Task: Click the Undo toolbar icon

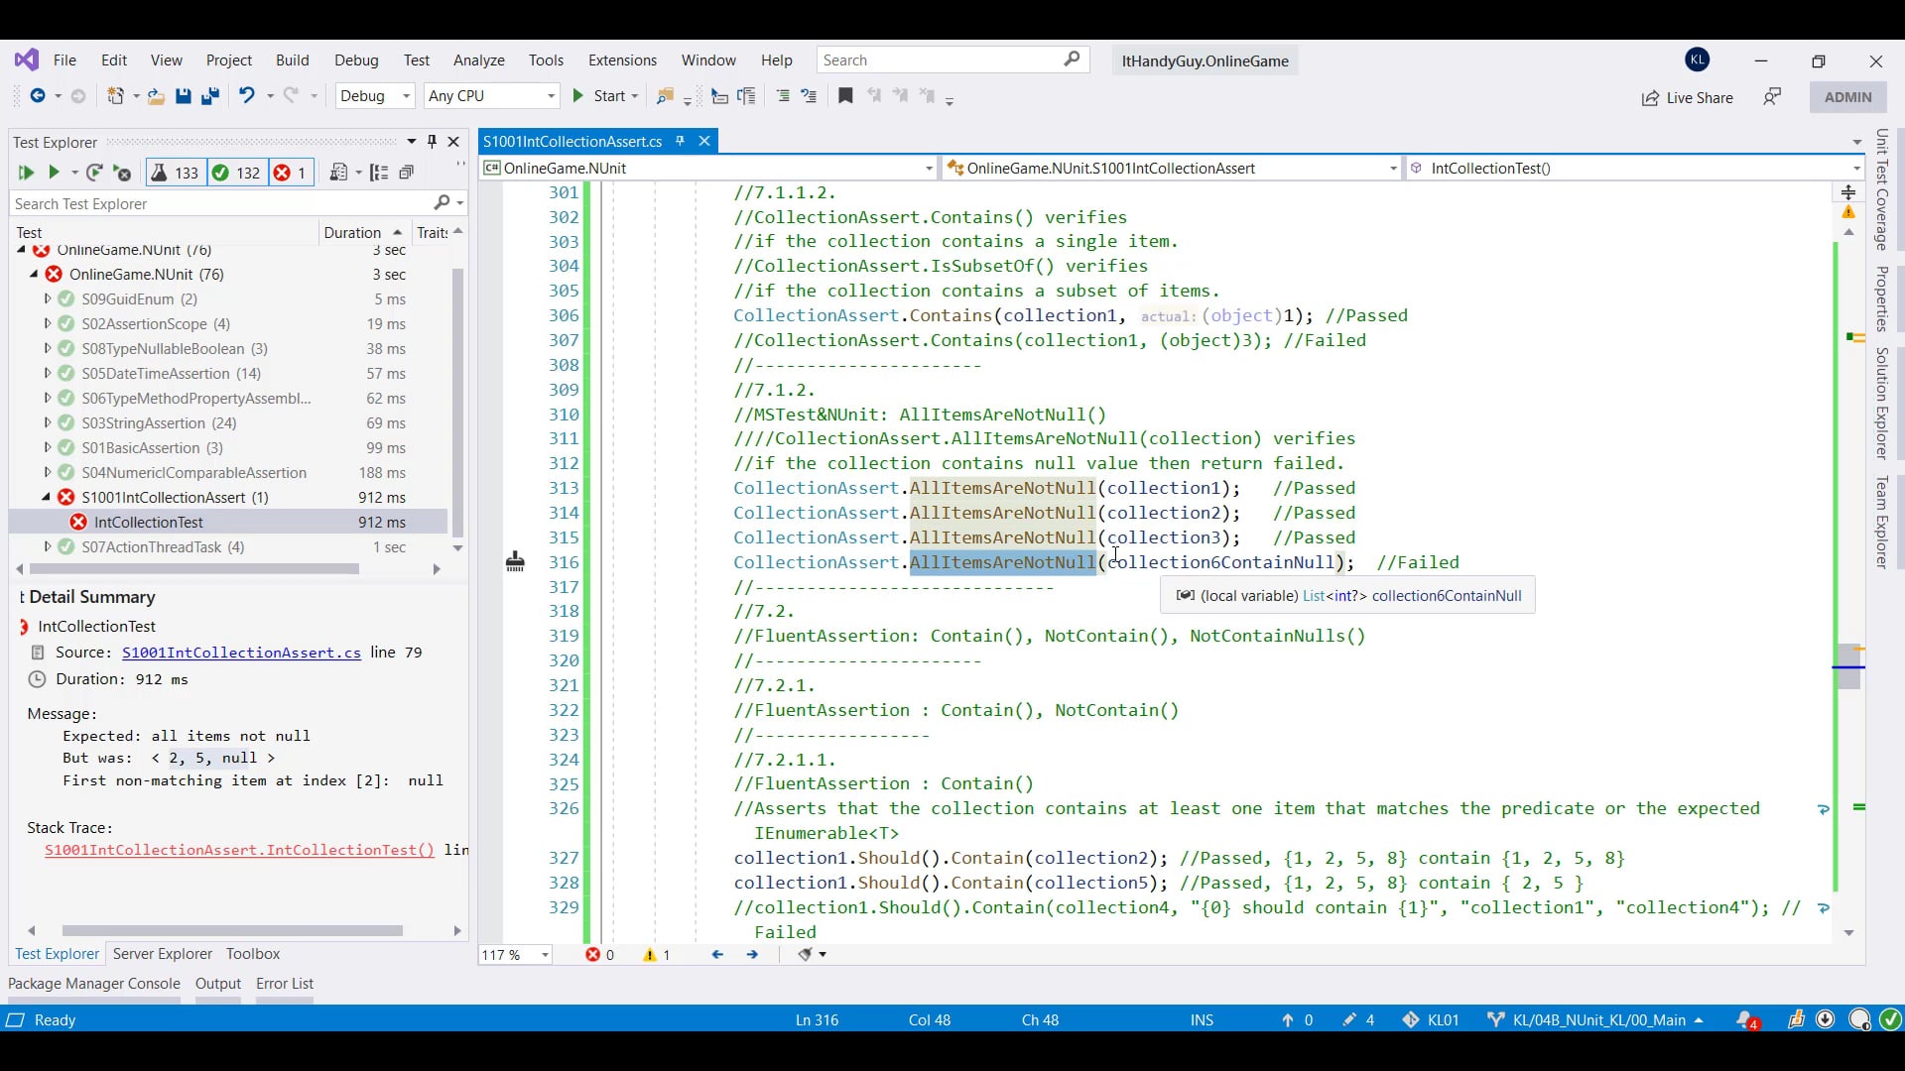Action: click(x=246, y=96)
